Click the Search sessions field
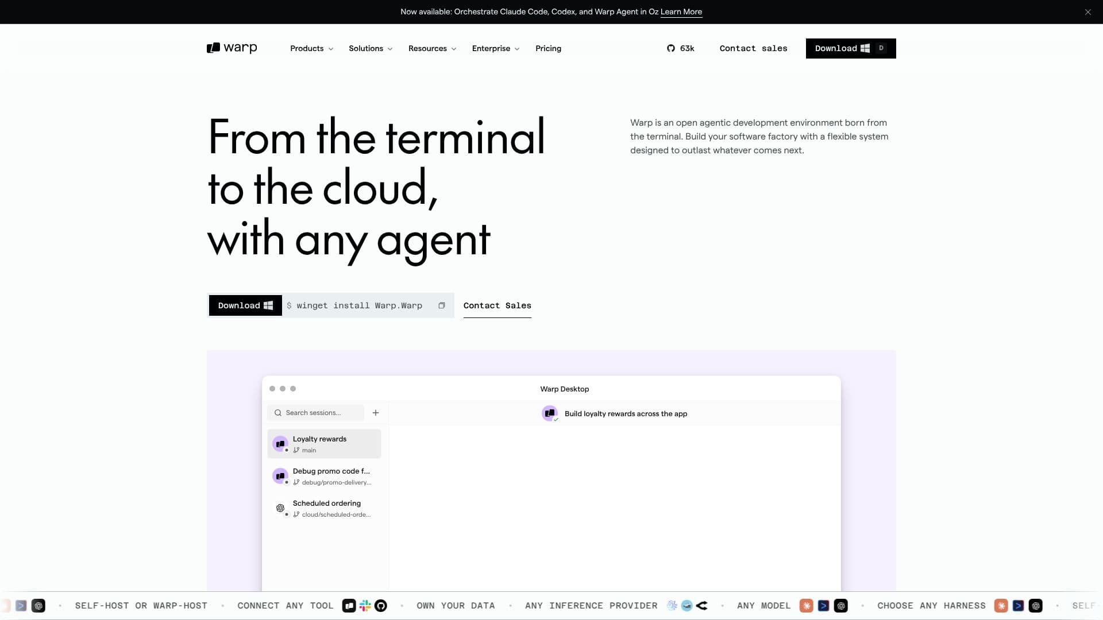This screenshot has height=620, width=1103. tap(315, 413)
